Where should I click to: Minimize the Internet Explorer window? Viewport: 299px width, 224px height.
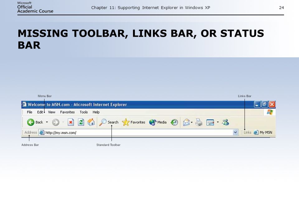tap(257, 105)
